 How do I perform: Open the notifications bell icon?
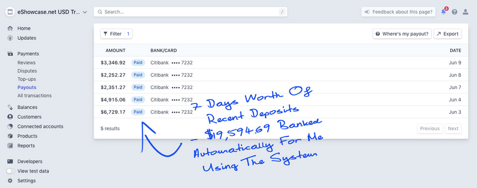pos(444,12)
